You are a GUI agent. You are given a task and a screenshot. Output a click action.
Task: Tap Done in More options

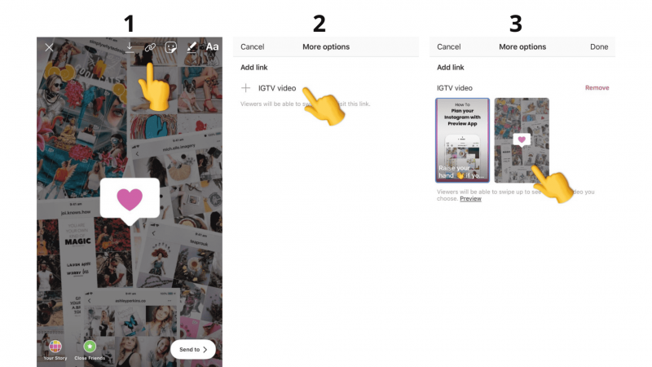[599, 46]
